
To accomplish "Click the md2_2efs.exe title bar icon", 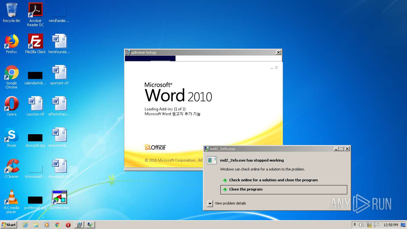I will pyautogui.click(x=207, y=149).
